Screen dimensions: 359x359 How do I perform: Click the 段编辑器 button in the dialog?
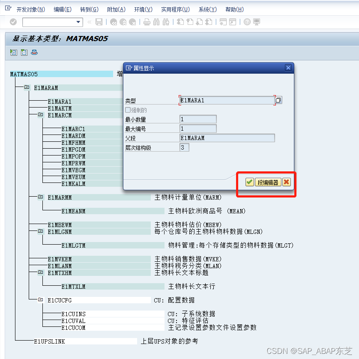click(x=268, y=182)
